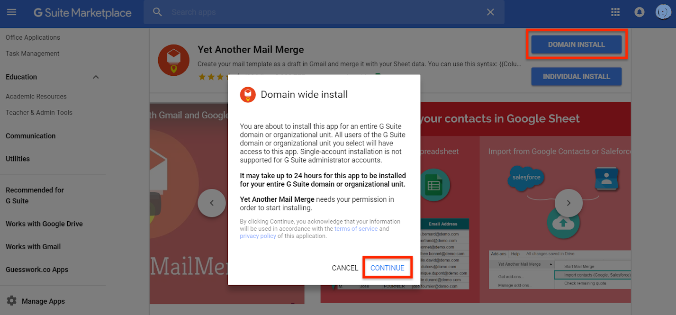Click the INDIVIDUAL INSTALL button
Viewport: 676px width, 315px height.
coord(577,76)
